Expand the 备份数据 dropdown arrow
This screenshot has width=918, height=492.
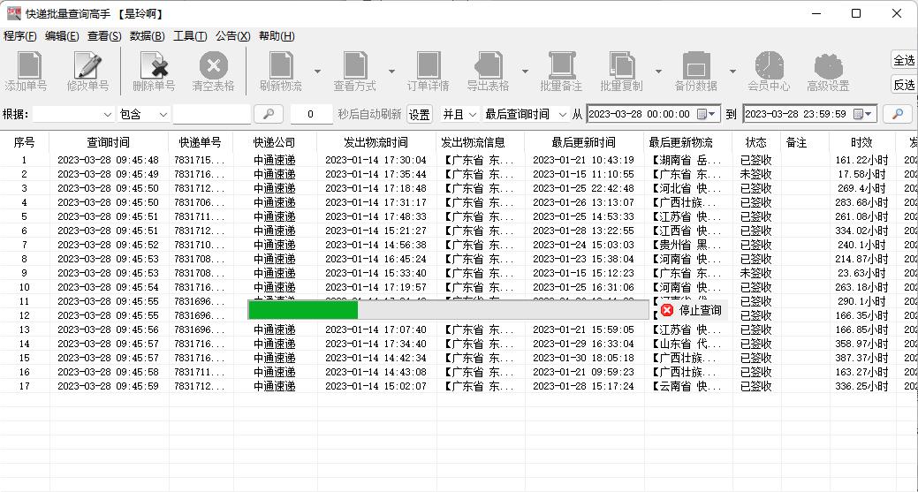pyautogui.click(x=732, y=72)
